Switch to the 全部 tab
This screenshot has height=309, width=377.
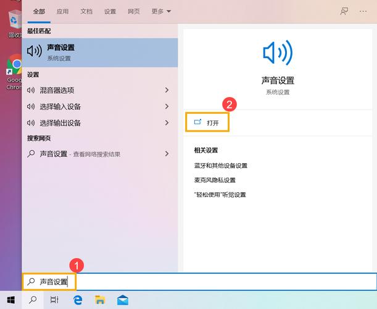click(x=39, y=11)
